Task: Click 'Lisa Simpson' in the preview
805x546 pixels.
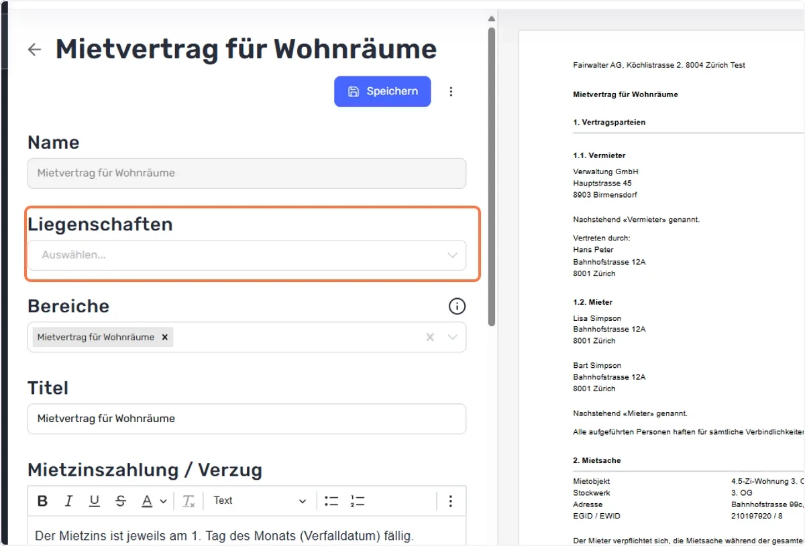Action: 597,318
